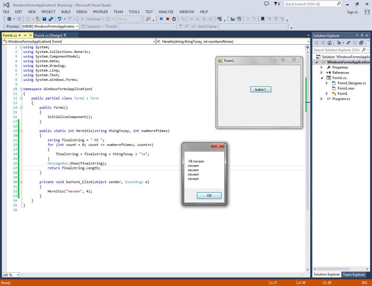Image resolution: width=372 pixels, height=286 pixels.
Task: Open the Process dropdown list
Action: click(77, 26)
